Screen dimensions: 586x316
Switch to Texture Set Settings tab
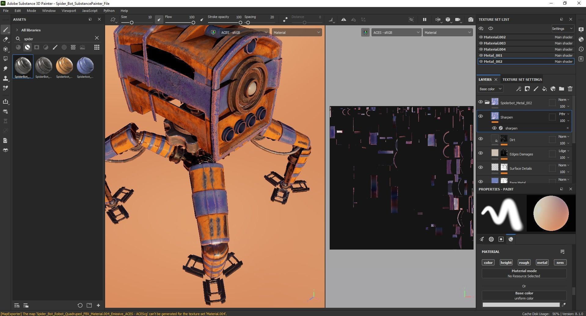522,80
